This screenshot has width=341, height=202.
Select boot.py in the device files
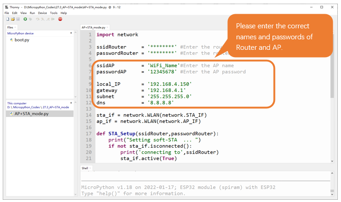pos(22,40)
